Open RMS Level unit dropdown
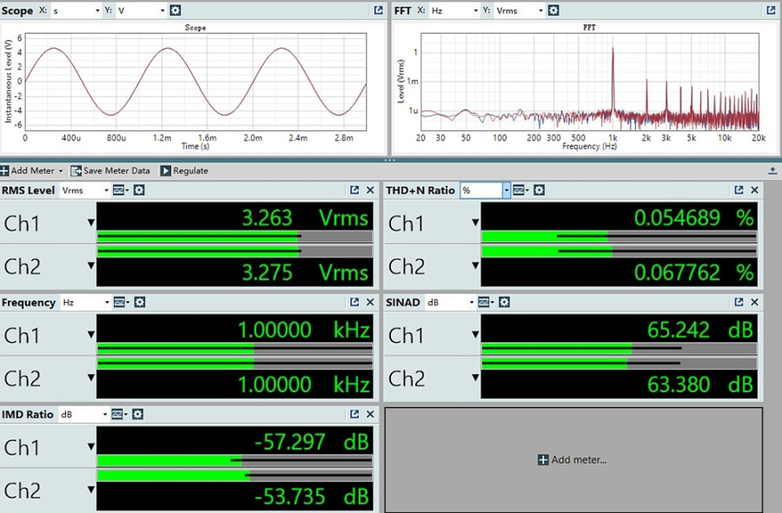Image resolution: width=782 pixels, height=513 pixels. [x=84, y=190]
